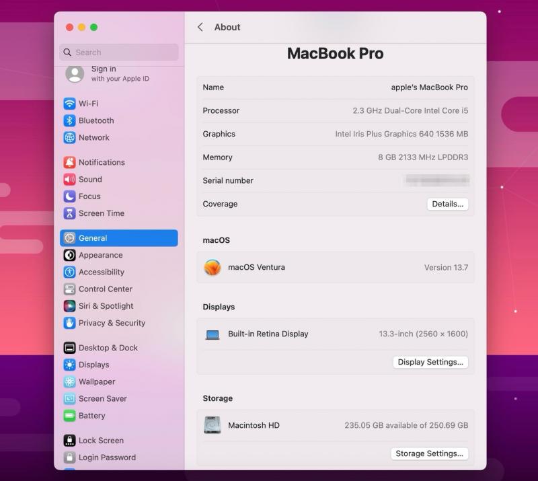Image resolution: width=538 pixels, height=481 pixels.
Task: Open Siri & Spotlight icon
Action: (x=69, y=306)
